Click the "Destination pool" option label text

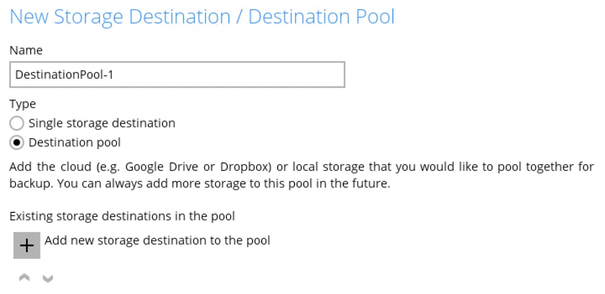[x=75, y=143]
